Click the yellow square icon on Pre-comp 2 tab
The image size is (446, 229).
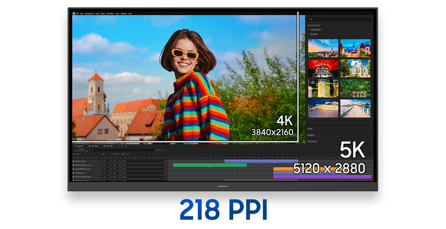tap(89, 146)
